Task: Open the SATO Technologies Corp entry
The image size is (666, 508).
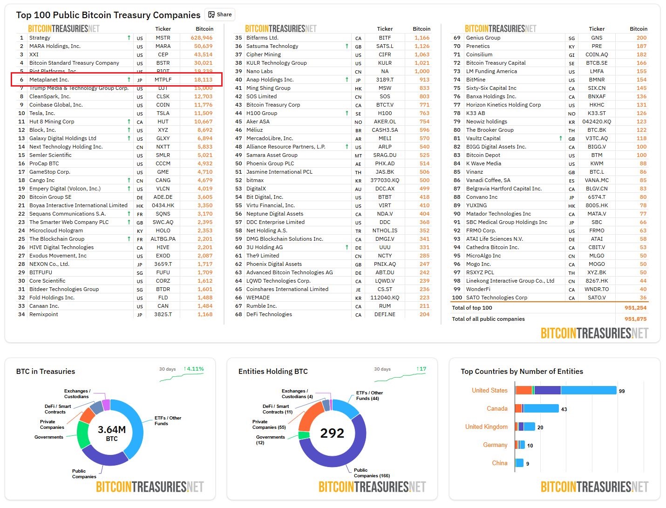Action: tap(497, 298)
